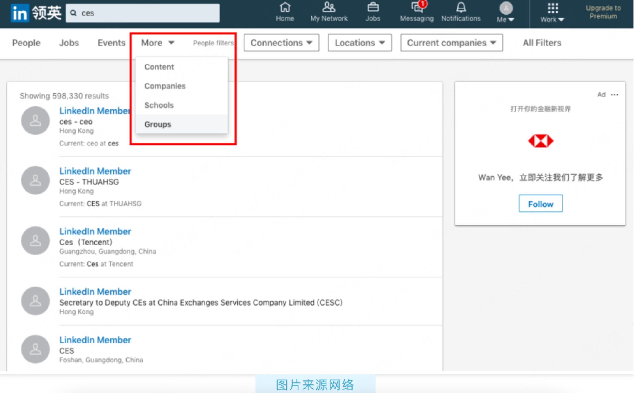Open Messaging icon with notification badge
Screen dimensions: 634x393
417,8
